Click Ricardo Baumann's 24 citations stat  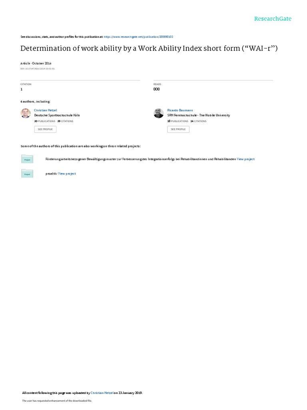coord(198,121)
